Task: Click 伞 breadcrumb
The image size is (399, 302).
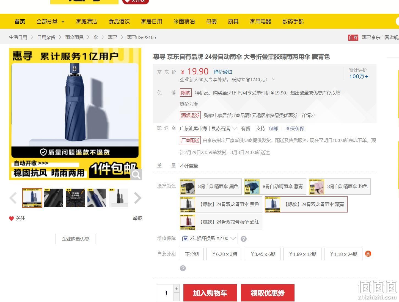Action: coord(96,37)
